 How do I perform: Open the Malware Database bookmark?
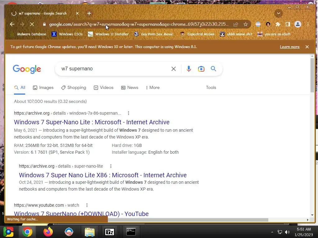[x=28, y=34]
